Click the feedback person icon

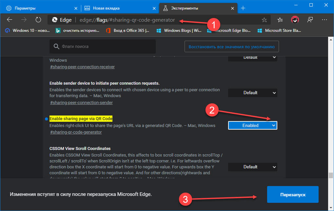click(x=310, y=20)
